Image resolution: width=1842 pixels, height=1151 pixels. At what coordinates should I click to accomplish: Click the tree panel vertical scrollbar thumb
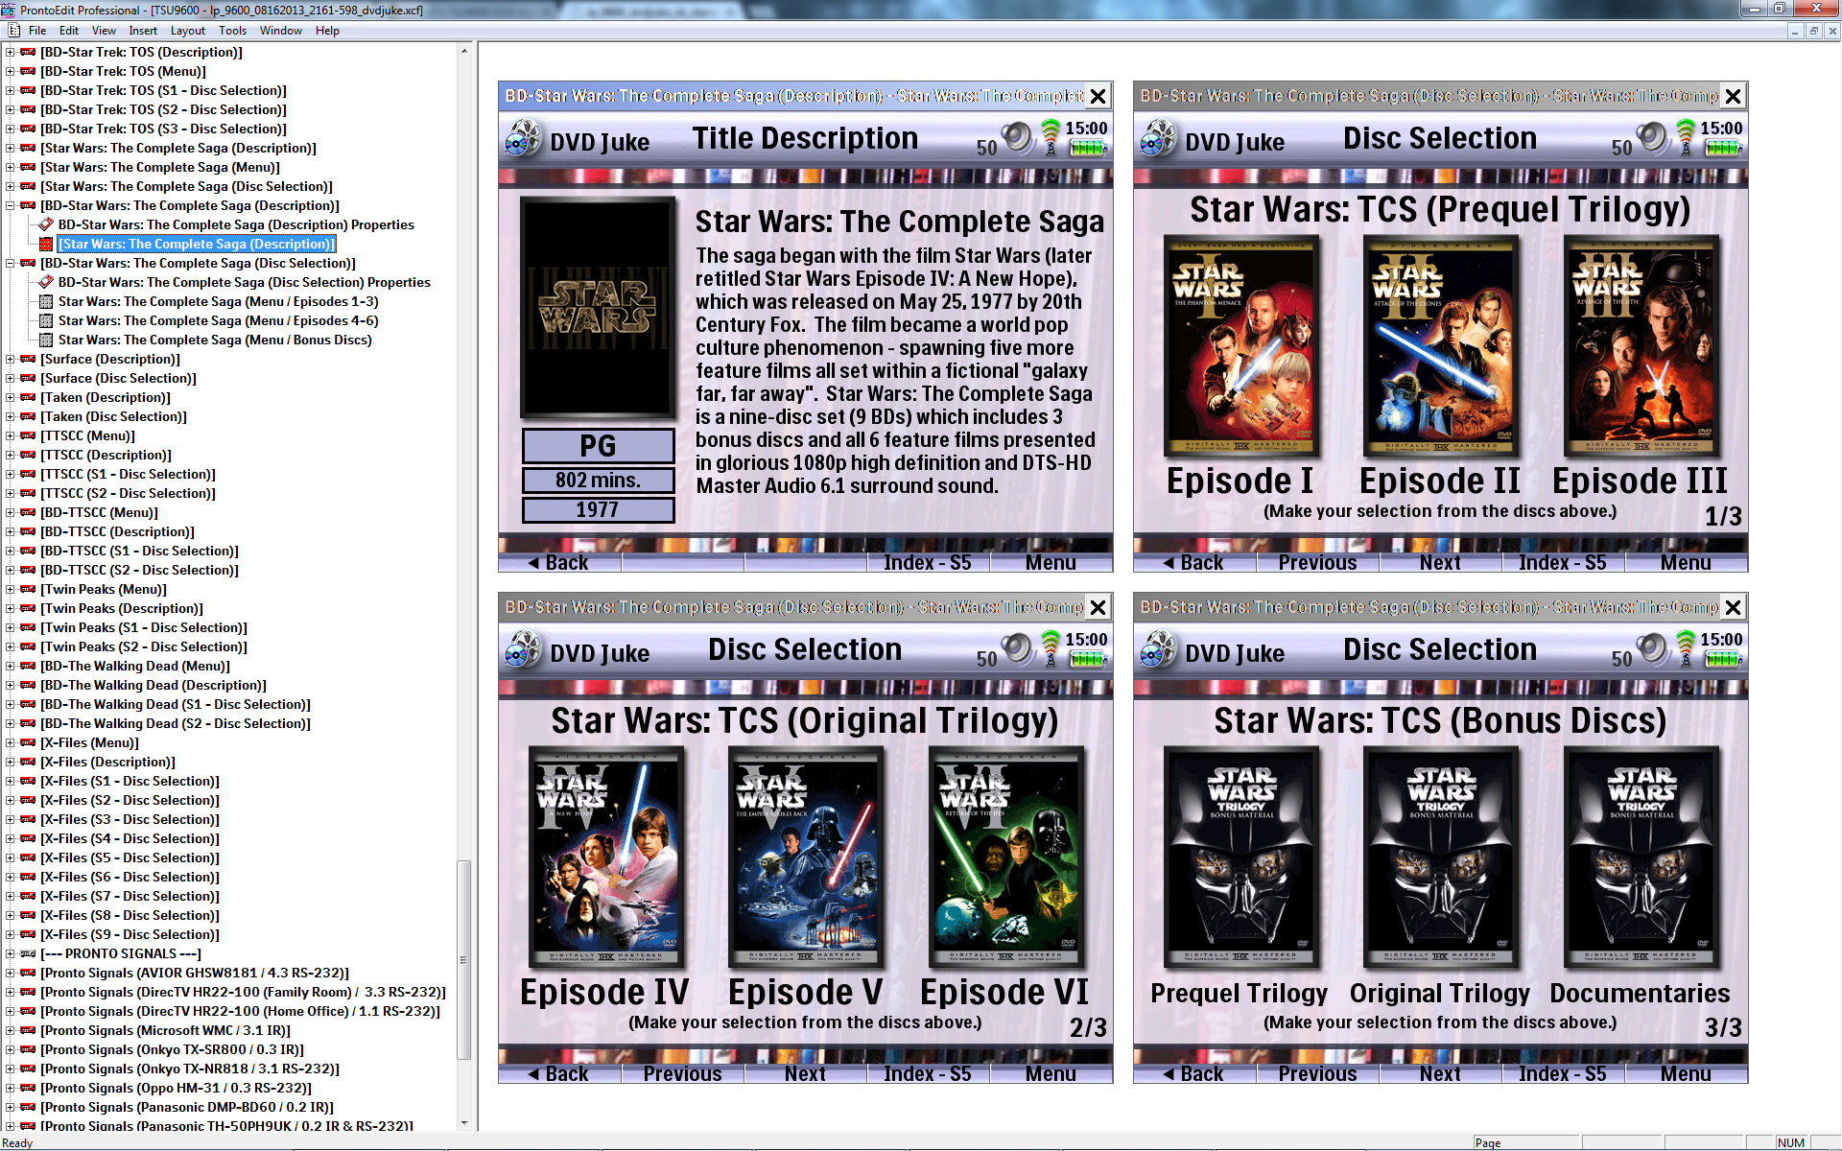pos(464,959)
